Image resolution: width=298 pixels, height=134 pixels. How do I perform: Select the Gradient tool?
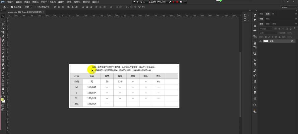pos(3,61)
